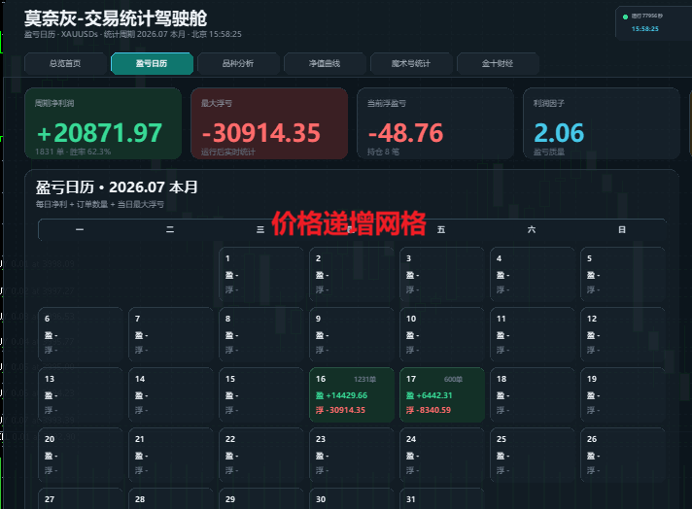Click the 当前浮盈亏 -48.76 card

(435, 123)
